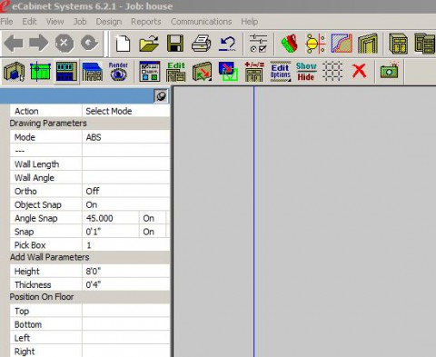Toggle the Angle Snap On setting

(x=152, y=218)
